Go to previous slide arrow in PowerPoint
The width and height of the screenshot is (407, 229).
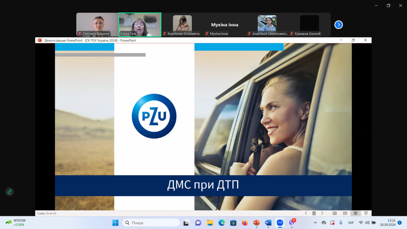pos(306,213)
